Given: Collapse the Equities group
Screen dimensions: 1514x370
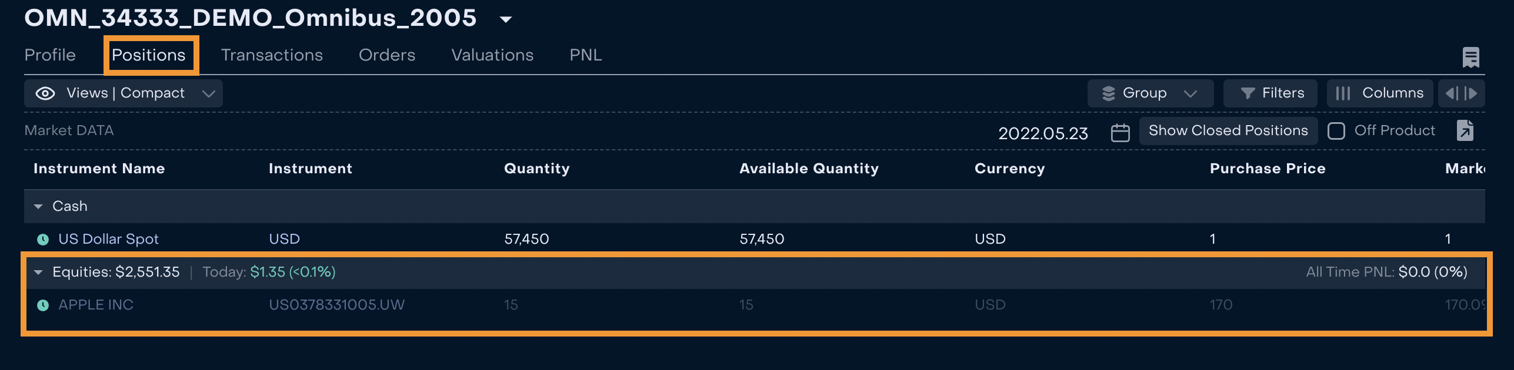Looking at the screenshot, I should (38, 272).
